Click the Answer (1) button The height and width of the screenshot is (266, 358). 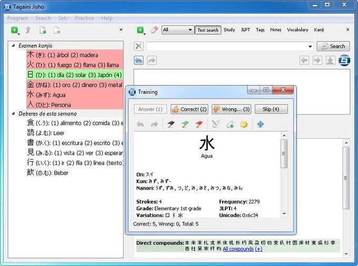(x=150, y=109)
